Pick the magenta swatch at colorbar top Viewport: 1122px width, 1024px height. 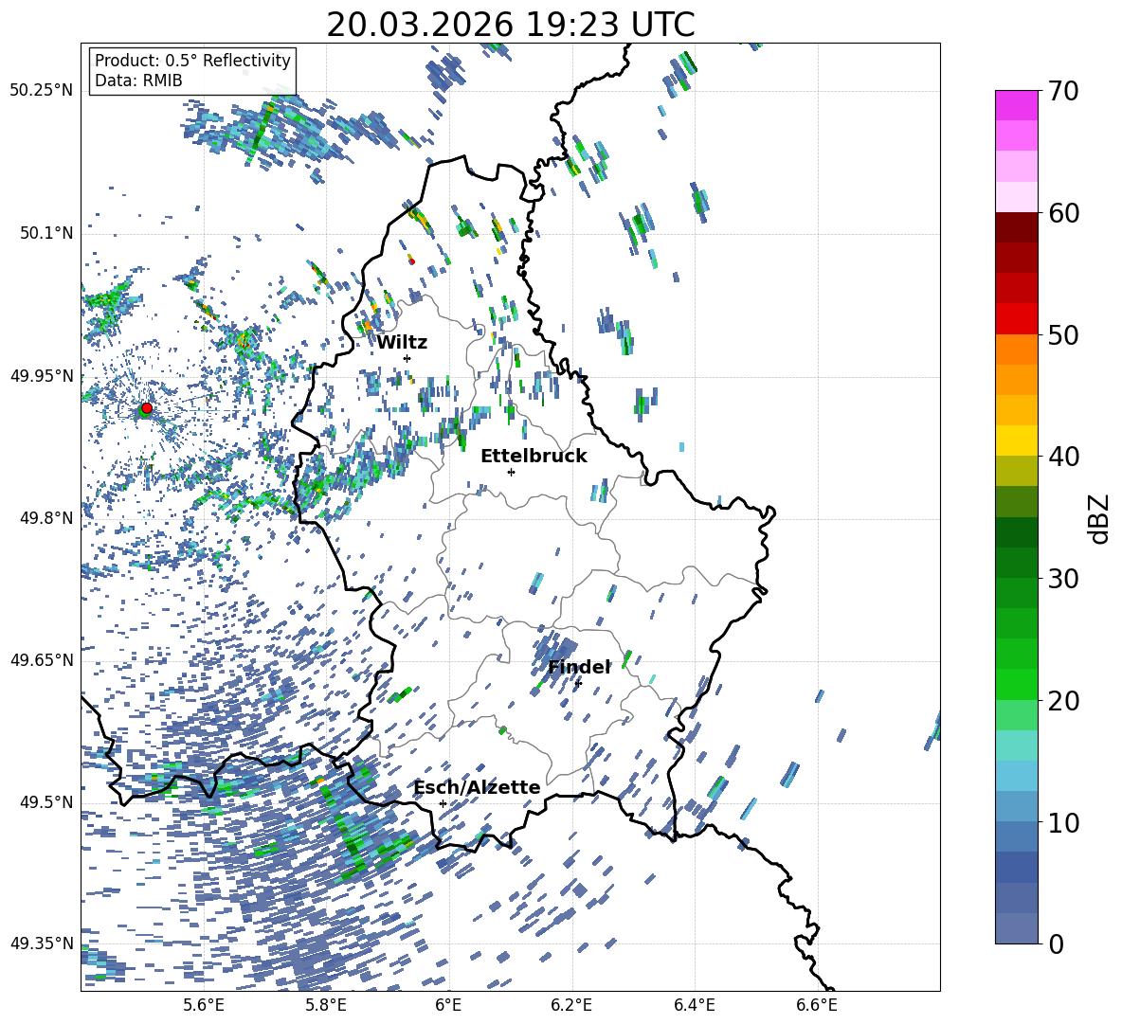[1016, 105]
